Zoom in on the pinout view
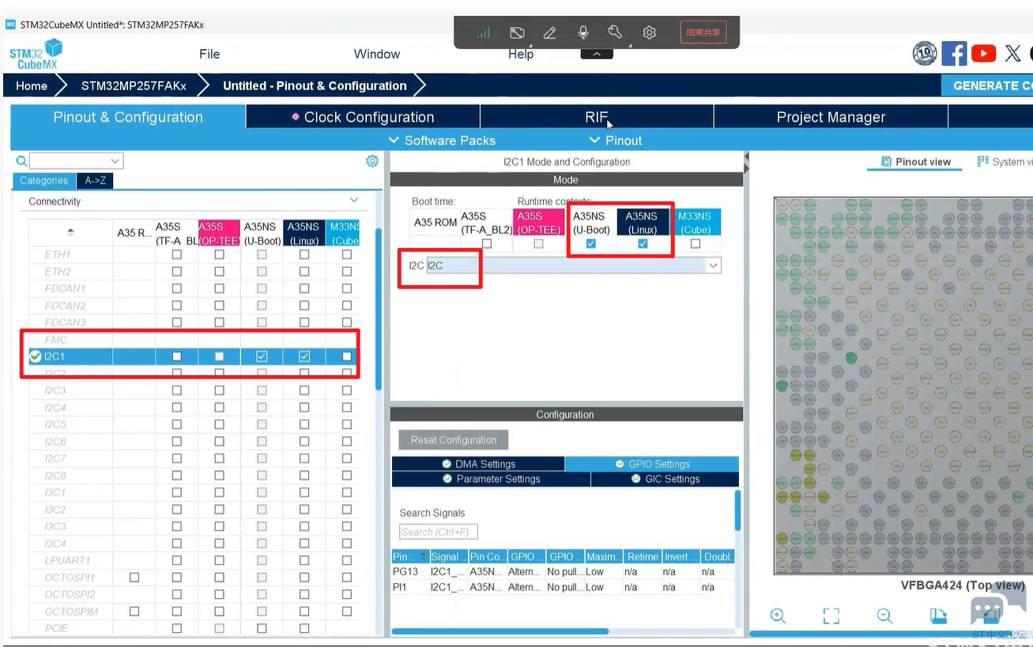 [778, 616]
